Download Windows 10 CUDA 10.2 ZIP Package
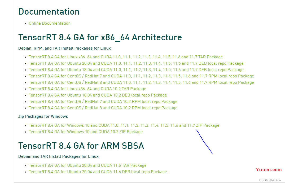Viewport: 285px width, 184px height. click(86, 132)
